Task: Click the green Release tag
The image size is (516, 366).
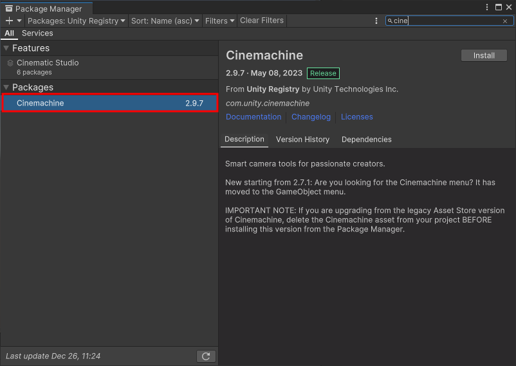Action: coord(323,73)
